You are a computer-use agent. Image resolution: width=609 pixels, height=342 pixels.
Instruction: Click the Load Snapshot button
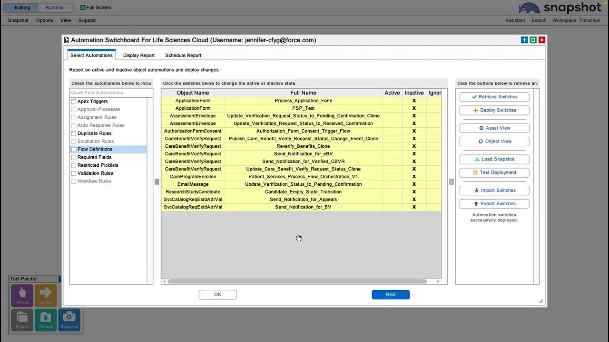pyautogui.click(x=494, y=159)
